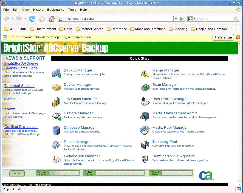Screen dimensions: 243x193
Task: Open the Maps and Directions bookmarks folder
Action: pos(148,29)
